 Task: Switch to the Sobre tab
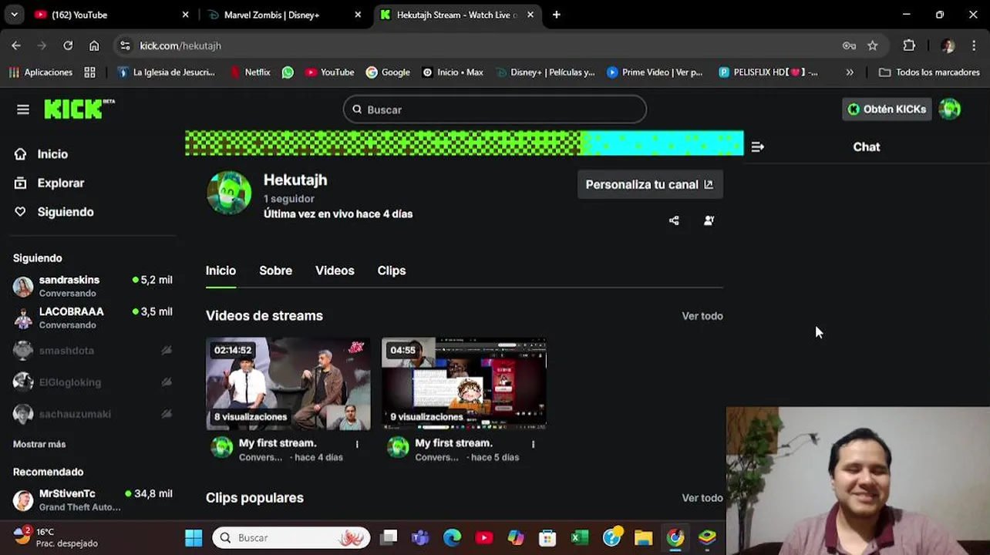click(x=275, y=271)
